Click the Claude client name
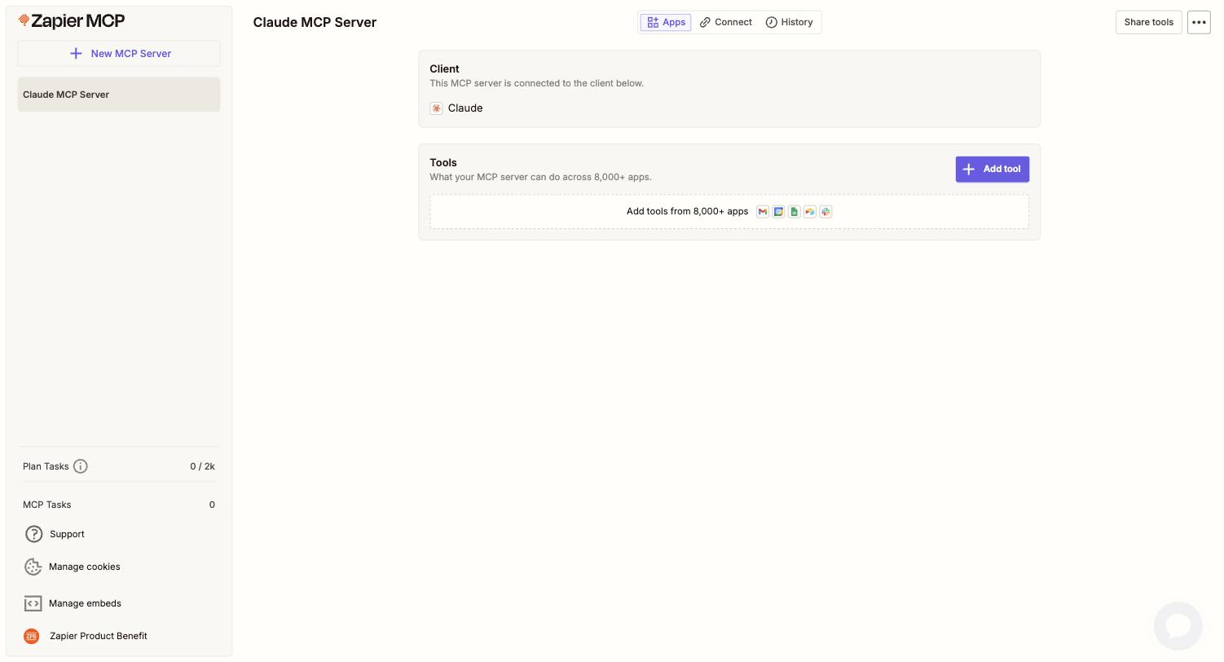 [465, 108]
